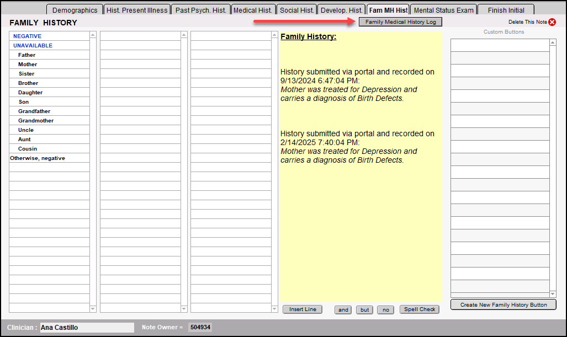Open the Family Medical History Log

pos(400,22)
